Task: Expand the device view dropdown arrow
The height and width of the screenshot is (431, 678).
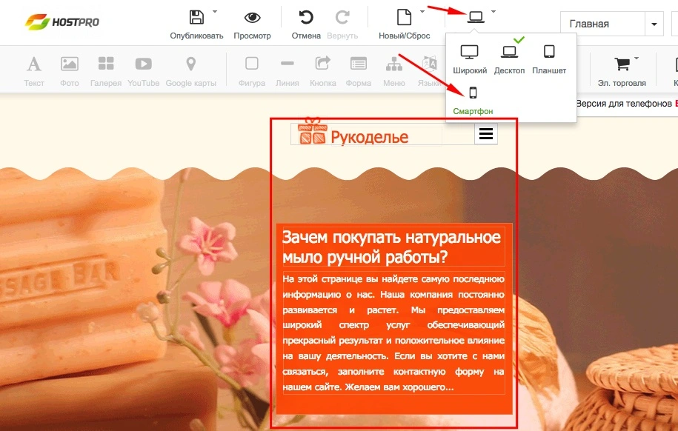Action: tap(493, 11)
